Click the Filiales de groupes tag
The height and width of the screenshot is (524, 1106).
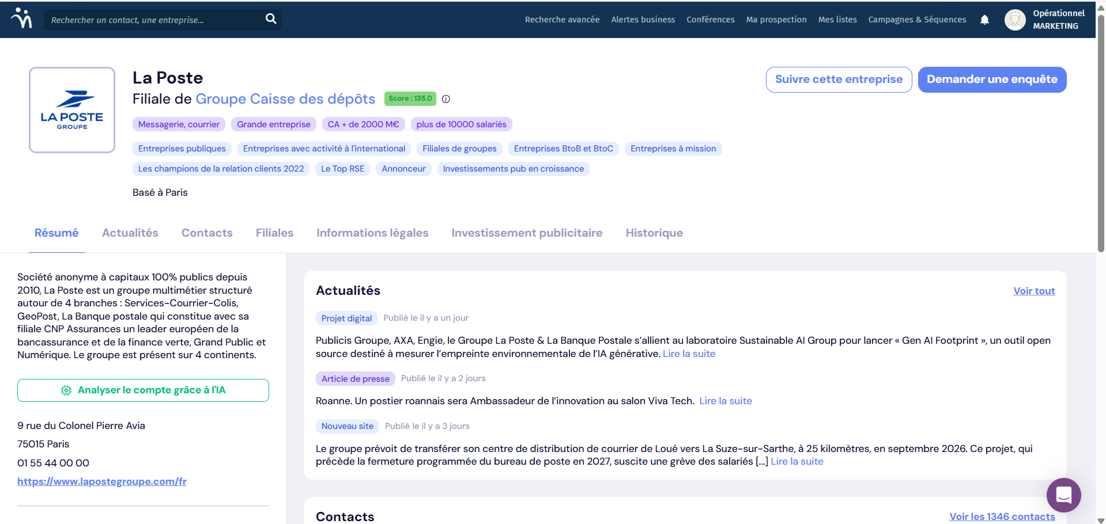459,149
